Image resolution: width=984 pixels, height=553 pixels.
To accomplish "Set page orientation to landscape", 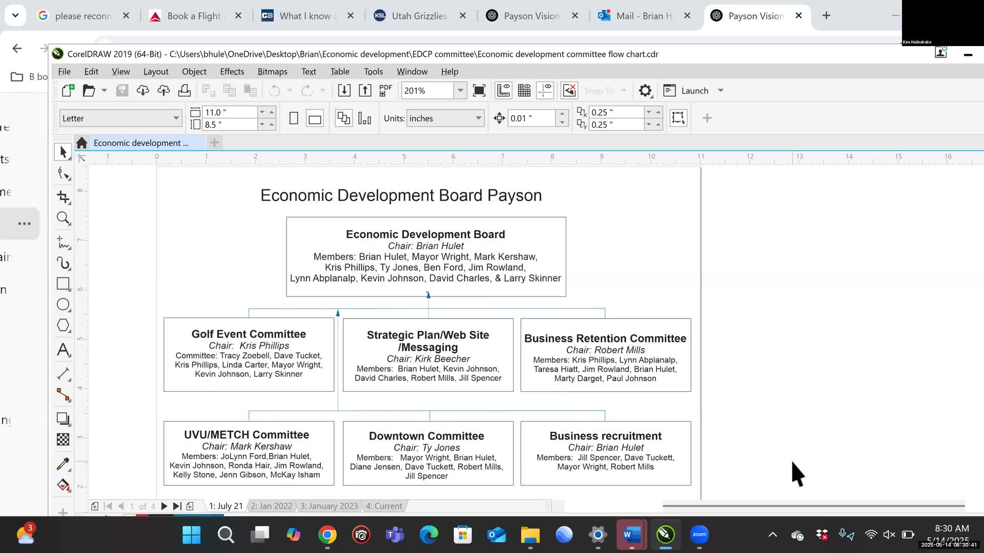I will pyautogui.click(x=315, y=118).
